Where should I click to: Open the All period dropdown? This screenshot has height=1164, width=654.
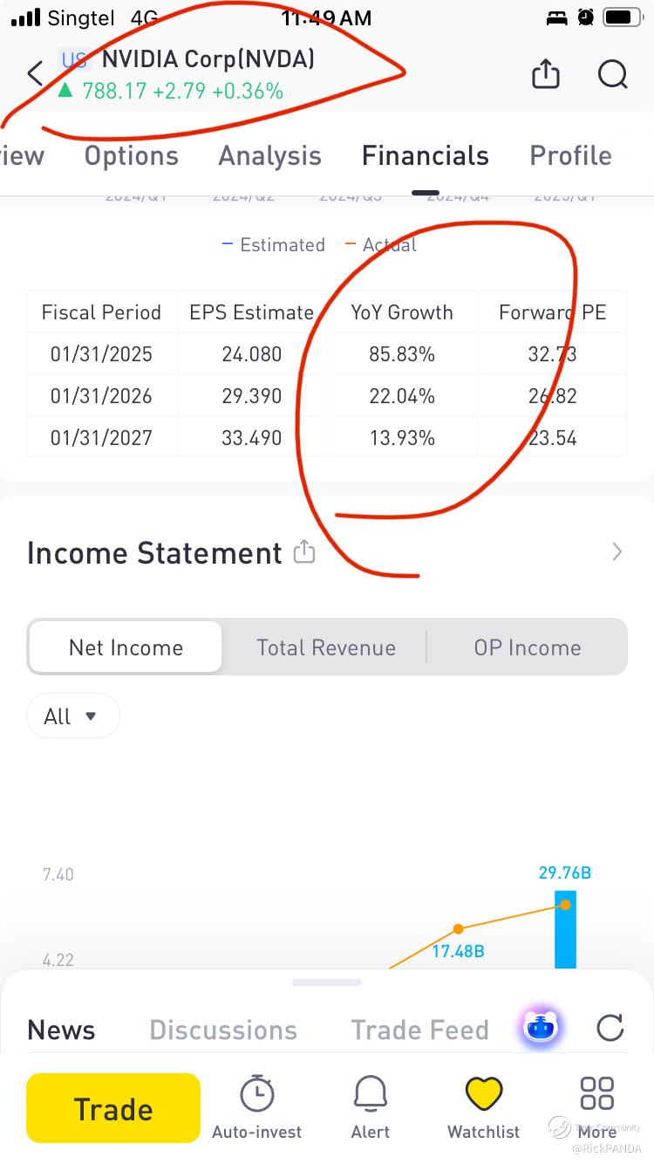(72, 716)
